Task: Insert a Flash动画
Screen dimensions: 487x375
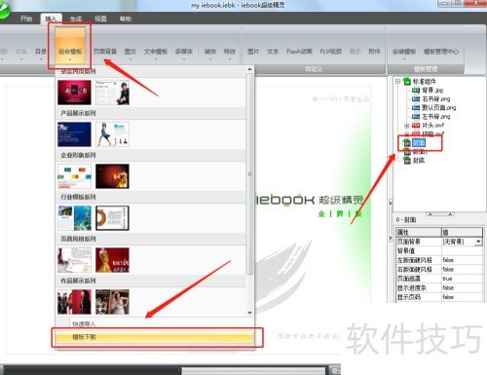Action: pyautogui.click(x=299, y=52)
